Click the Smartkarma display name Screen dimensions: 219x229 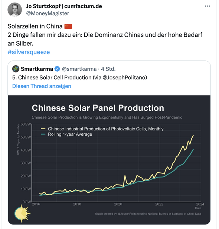[x=37, y=69]
